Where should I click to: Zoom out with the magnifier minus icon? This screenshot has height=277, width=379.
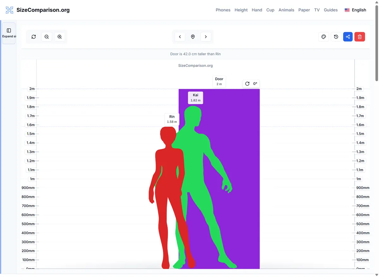click(x=47, y=37)
